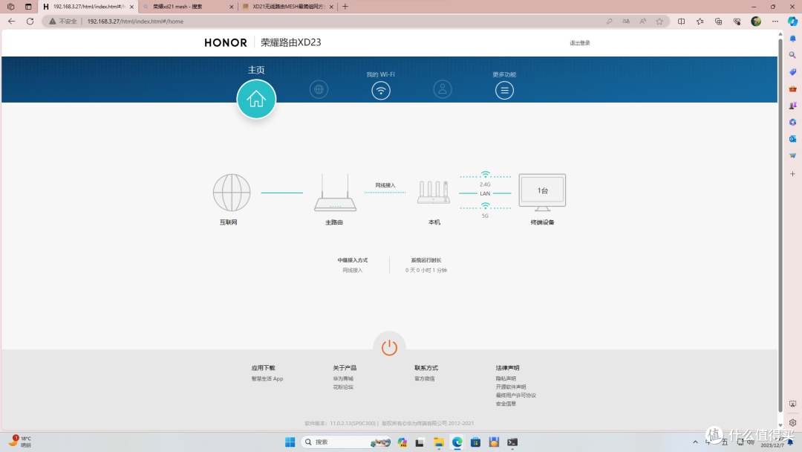
Task: Open the browser profile avatar
Action: tap(756, 22)
